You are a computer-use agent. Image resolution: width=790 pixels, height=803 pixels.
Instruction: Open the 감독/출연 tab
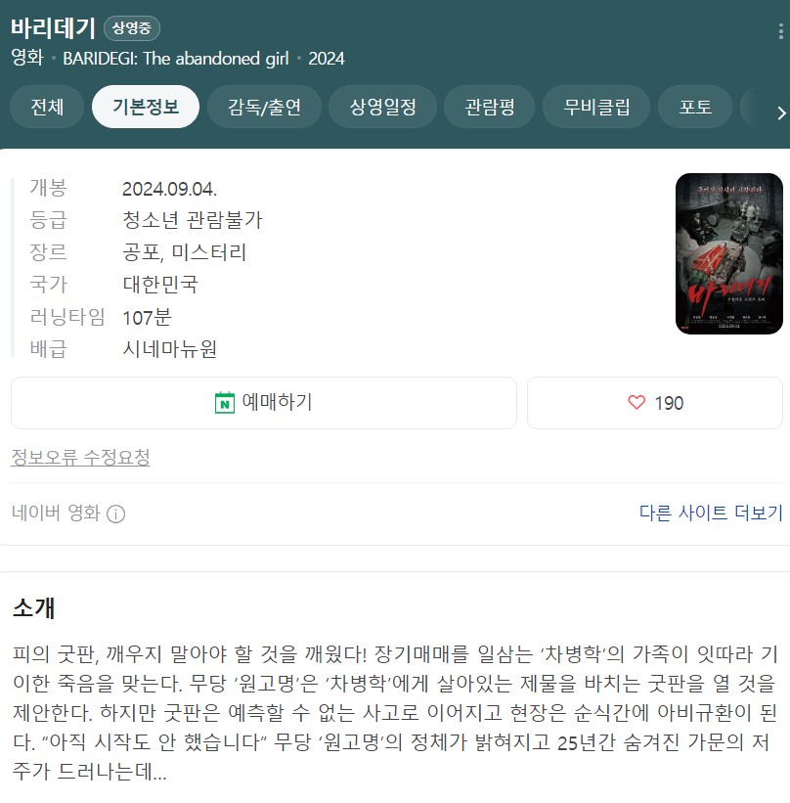tap(264, 107)
